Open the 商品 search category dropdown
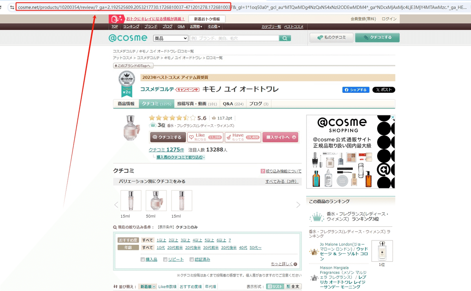The width and height of the screenshot is (471, 291). 171,38
